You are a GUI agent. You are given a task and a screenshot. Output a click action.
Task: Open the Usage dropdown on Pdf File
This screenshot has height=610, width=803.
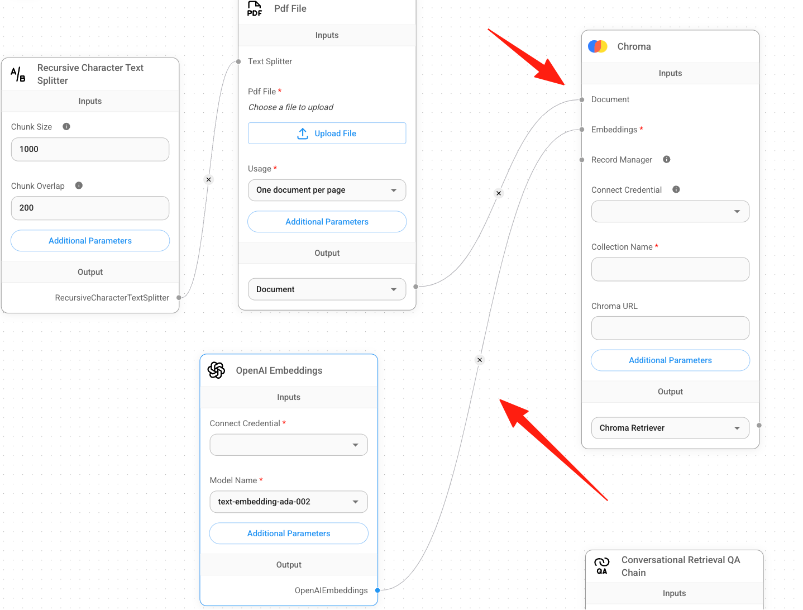(x=327, y=190)
